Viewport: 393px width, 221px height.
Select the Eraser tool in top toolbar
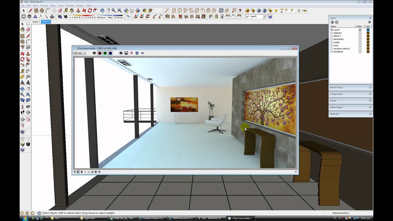pyautogui.click(x=60, y=10)
